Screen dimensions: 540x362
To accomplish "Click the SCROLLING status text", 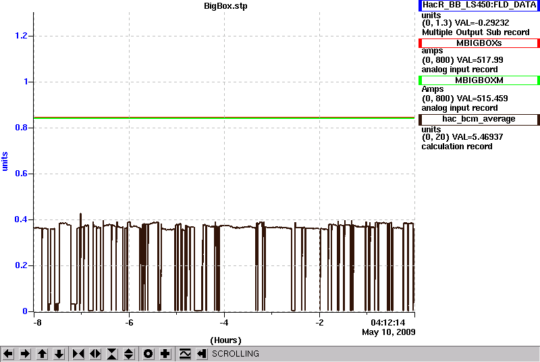I will point(236,354).
